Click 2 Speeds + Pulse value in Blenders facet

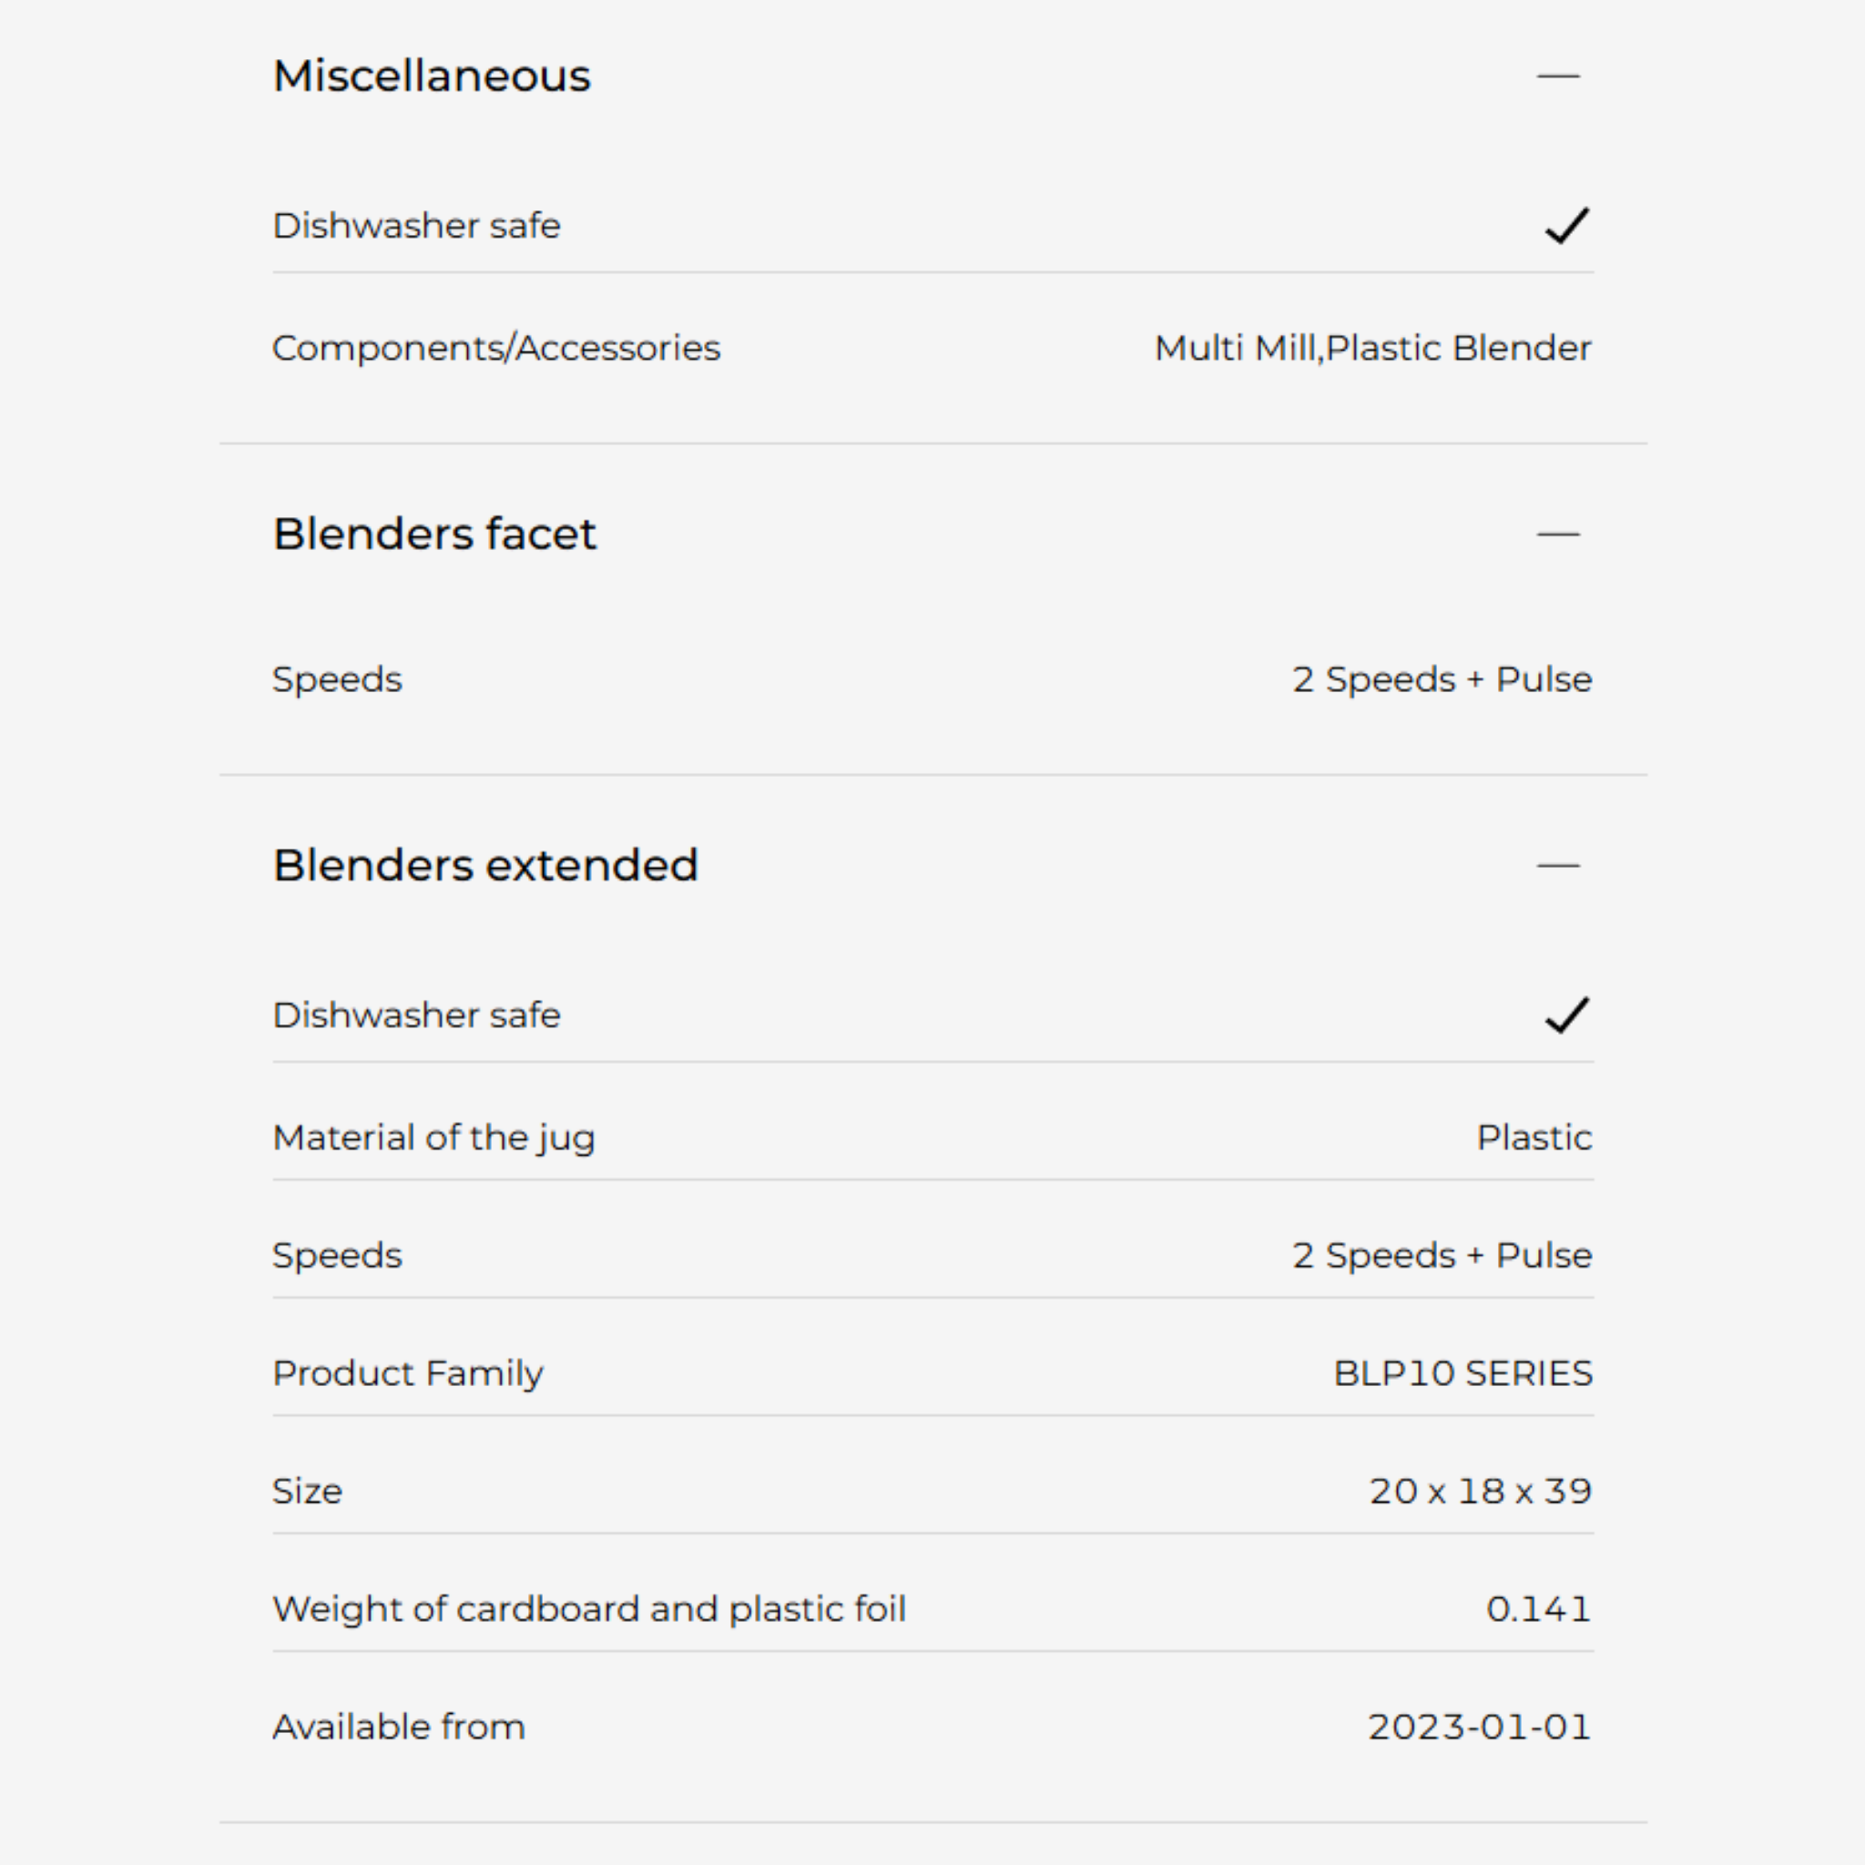coord(1442,679)
